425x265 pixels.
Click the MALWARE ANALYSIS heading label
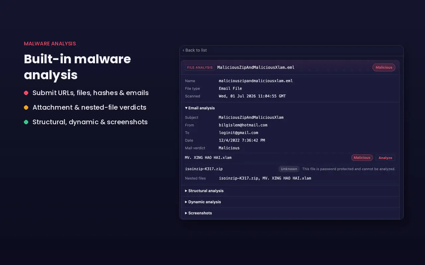point(50,43)
